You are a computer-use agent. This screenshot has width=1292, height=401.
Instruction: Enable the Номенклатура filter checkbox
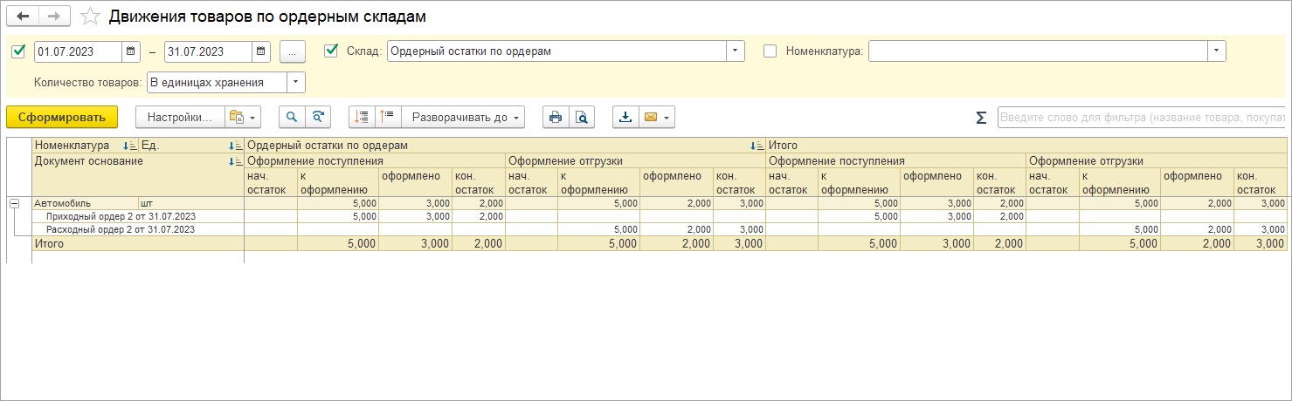[770, 51]
